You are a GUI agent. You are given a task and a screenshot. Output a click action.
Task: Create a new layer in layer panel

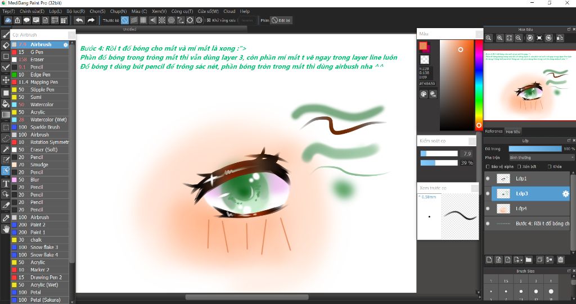click(489, 260)
